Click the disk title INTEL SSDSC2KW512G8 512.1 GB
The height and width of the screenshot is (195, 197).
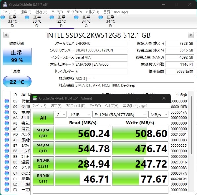point(98,35)
